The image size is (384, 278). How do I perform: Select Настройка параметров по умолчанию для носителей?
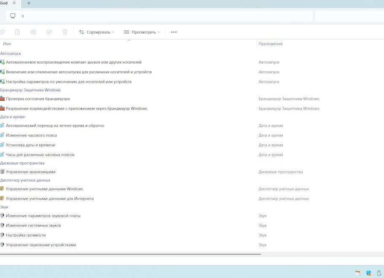[69, 82]
